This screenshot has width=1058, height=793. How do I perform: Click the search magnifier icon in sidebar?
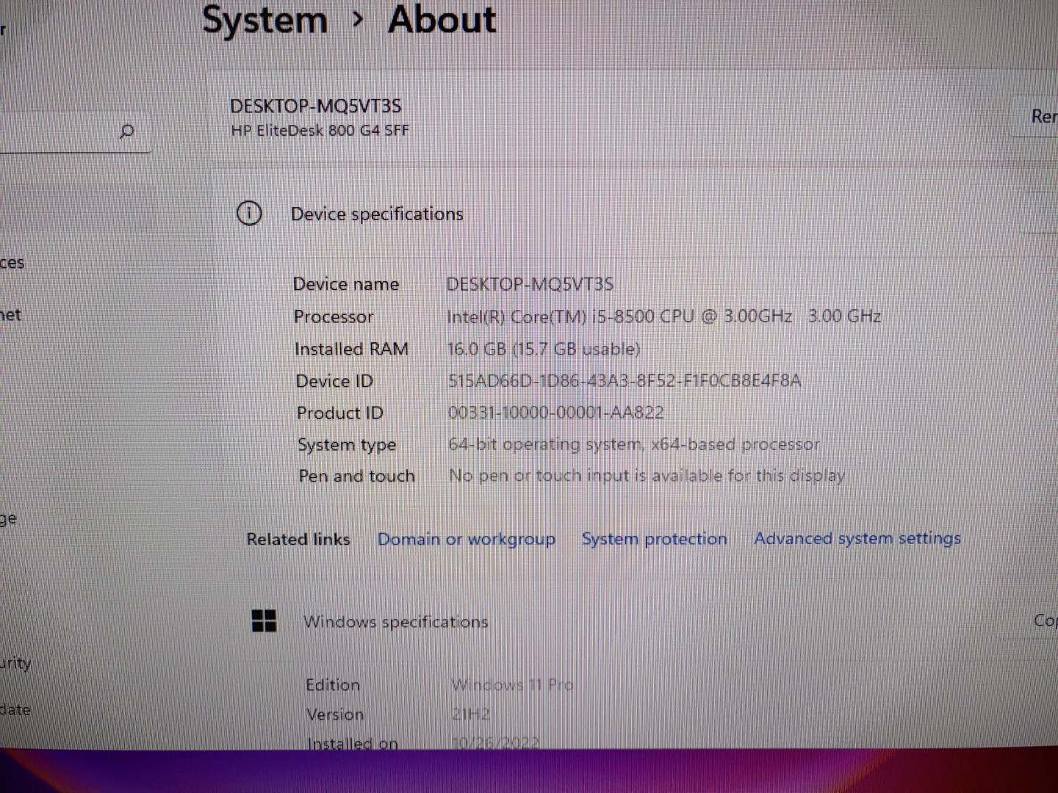(126, 131)
